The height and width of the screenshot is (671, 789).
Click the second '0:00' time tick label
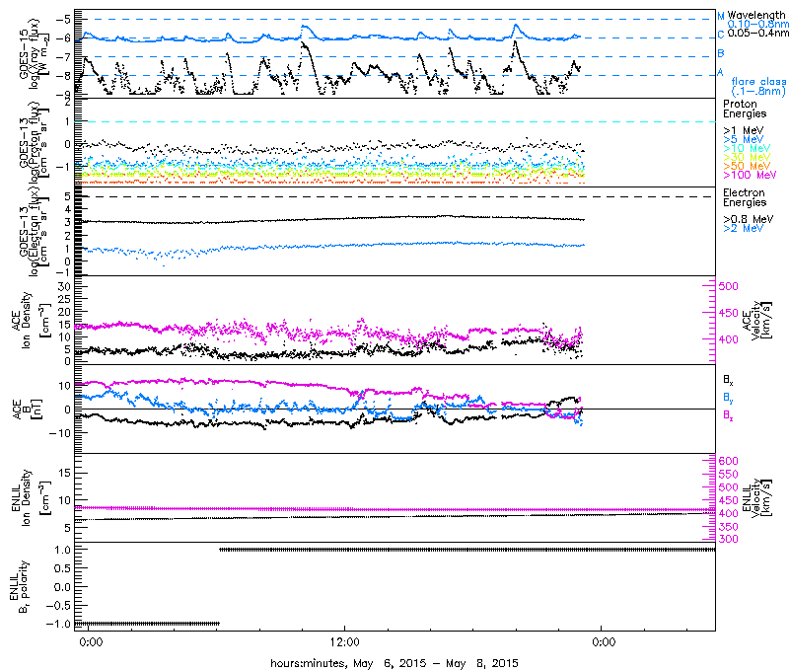click(x=604, y=642)
